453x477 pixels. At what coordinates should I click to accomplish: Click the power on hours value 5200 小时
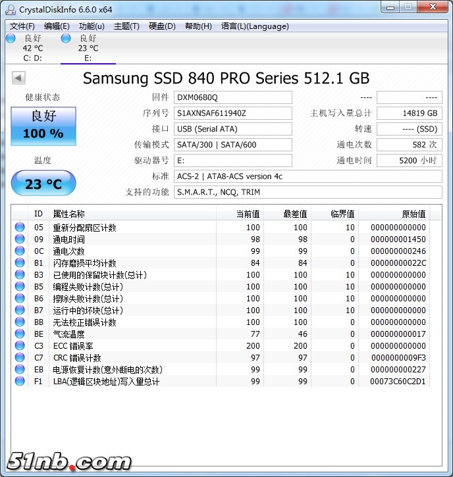tap(410, 161)
